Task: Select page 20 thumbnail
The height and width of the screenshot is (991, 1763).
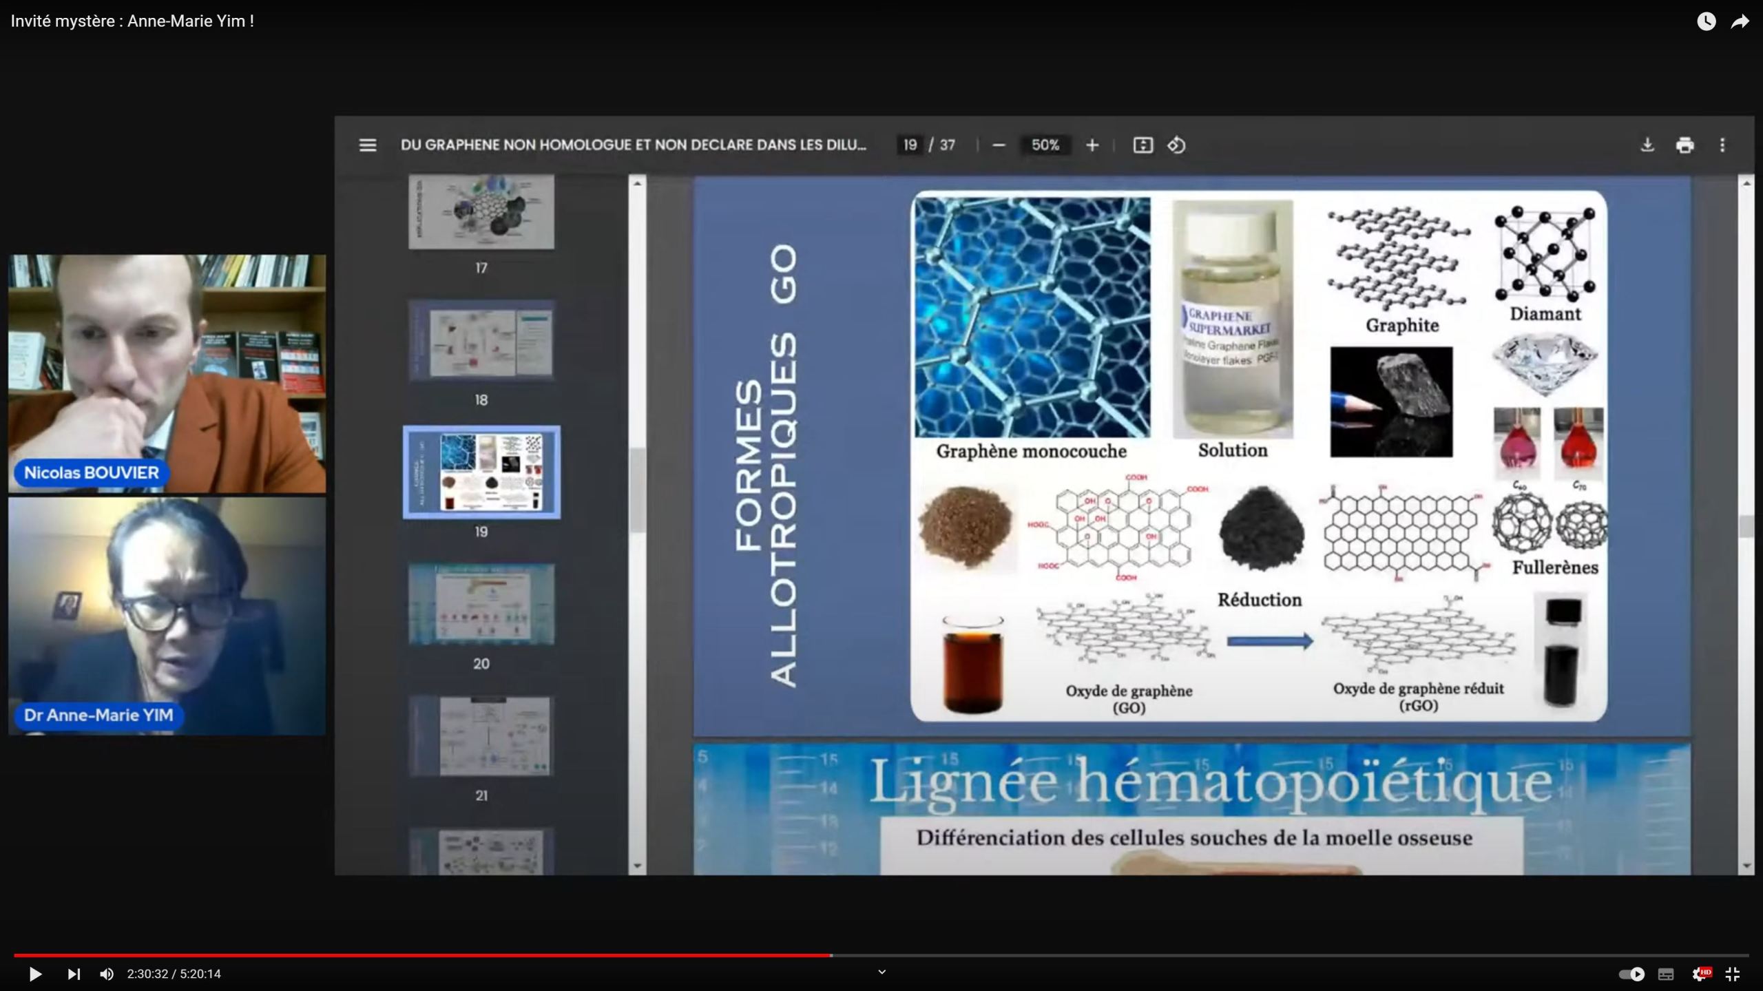Action: 481,605
